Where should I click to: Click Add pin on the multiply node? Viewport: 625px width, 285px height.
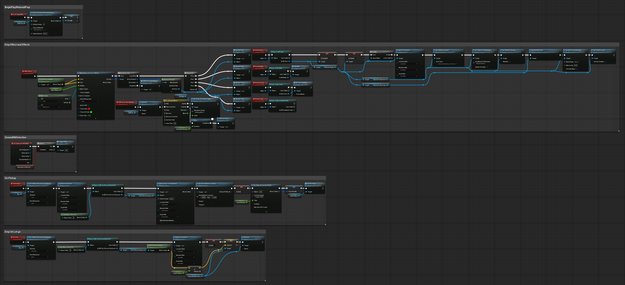(197, 271)
